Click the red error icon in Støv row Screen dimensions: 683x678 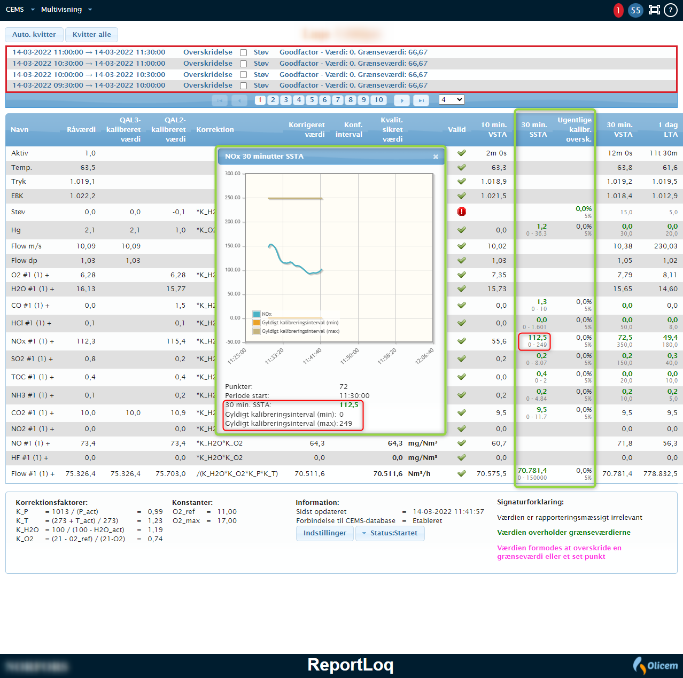(x=462, y=212)
